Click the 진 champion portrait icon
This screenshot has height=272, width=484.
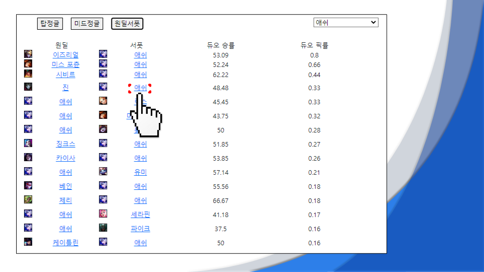(x=28, y=87)
